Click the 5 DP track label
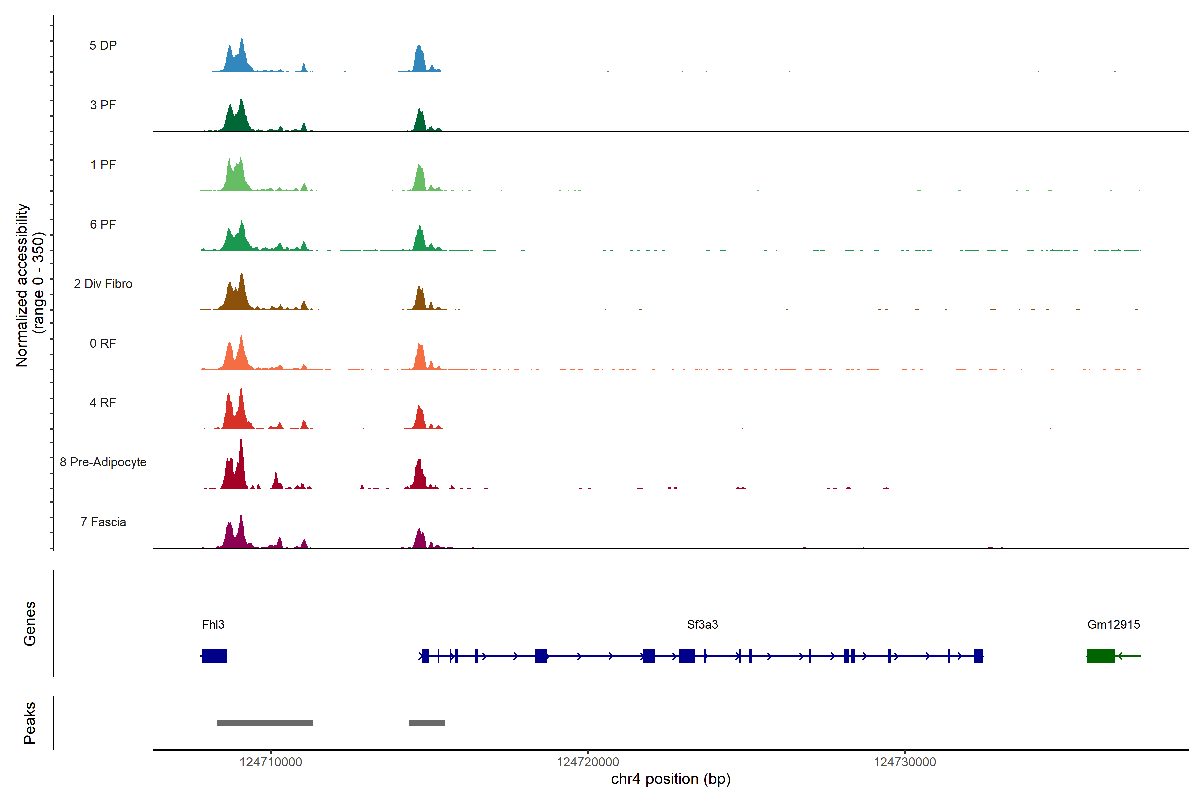 [103, 45]
